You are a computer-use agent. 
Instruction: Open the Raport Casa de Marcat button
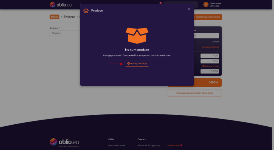pyautogui.click(x=208, y=17)
